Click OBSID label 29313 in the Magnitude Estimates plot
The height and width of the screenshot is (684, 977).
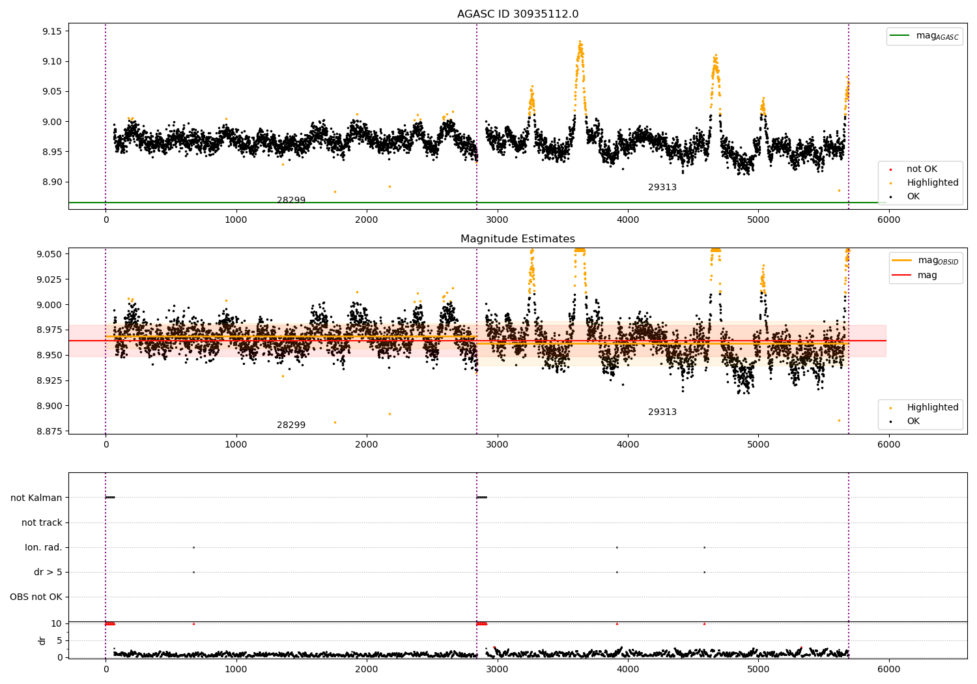coord(662,412)
